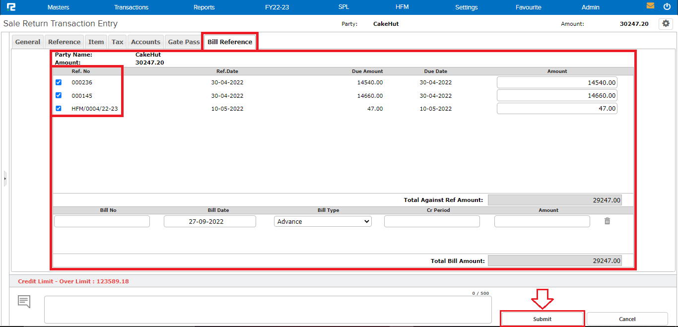Click the app logo icon
The image size is (678, 327).
point(11,7)
